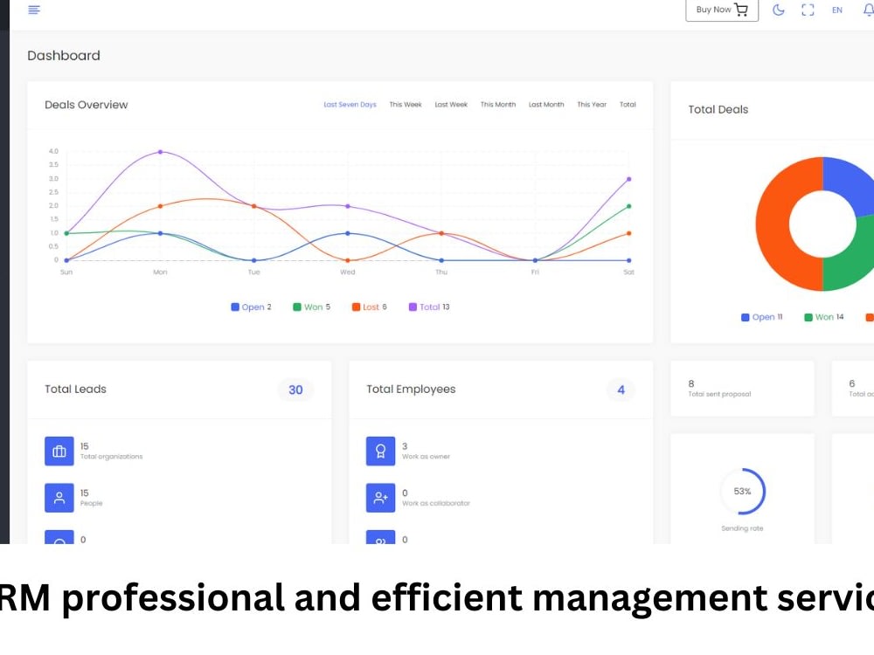This screenshot has width=874, height=655.
Task: Open the EN language selector
Action: (836, 10)
